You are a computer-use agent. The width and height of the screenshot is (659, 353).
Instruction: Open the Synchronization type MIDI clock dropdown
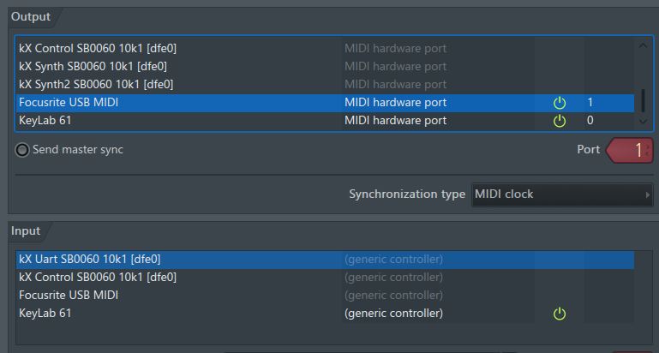tap(562, 194)
